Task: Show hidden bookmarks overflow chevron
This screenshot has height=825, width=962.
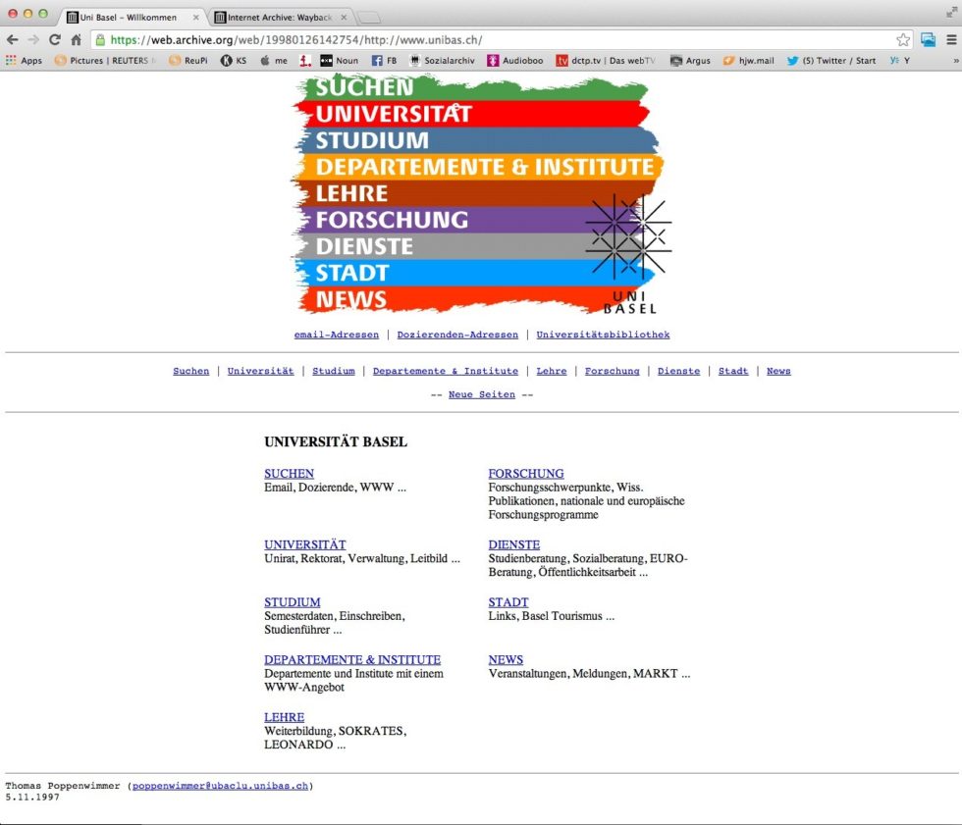Action: [955, 60]
